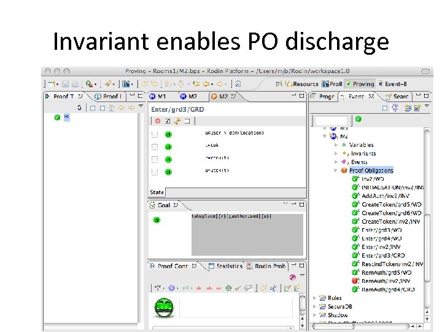The width and height of the screenshot is (442, 332).
Task: Collapse the M2 machine tree node
Action: [x=325, y=136]
